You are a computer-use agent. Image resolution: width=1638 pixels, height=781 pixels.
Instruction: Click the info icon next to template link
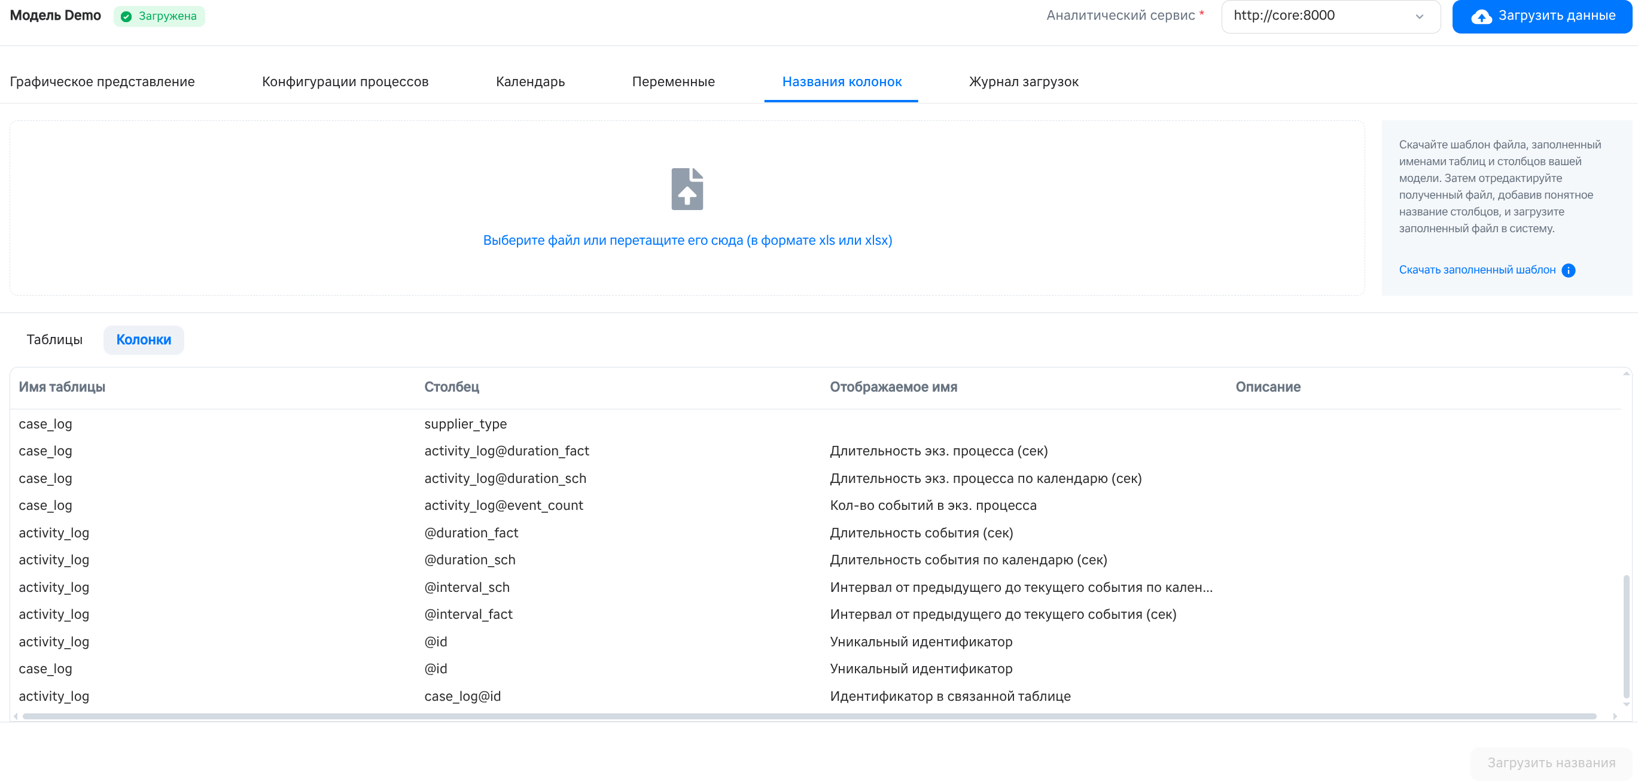click(x=1568, y=271)
